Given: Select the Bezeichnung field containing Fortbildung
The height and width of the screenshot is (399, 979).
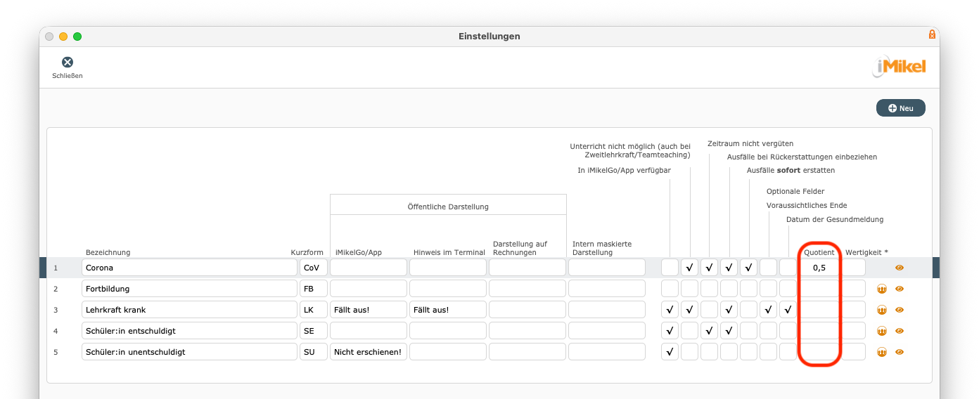Looking at the screenshot, I should pos(189,289).
